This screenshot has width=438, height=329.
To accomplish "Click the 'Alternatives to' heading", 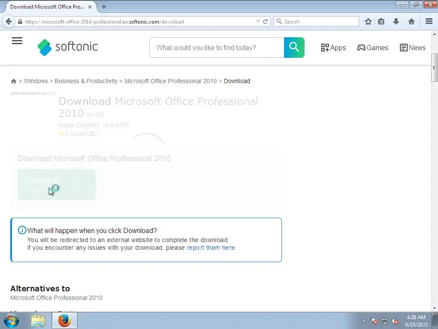I will 40,288.
